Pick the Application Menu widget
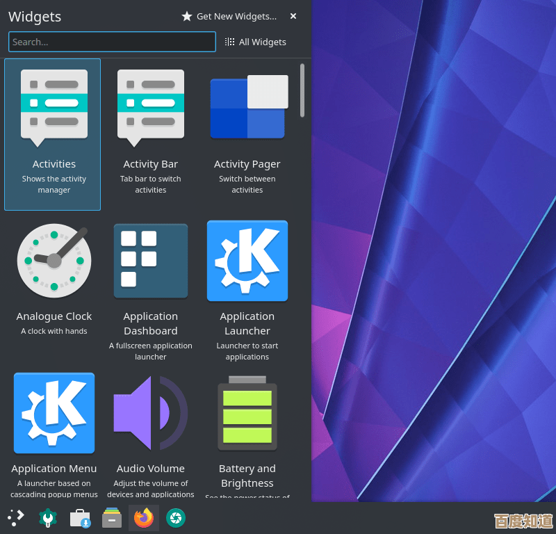 54,431
